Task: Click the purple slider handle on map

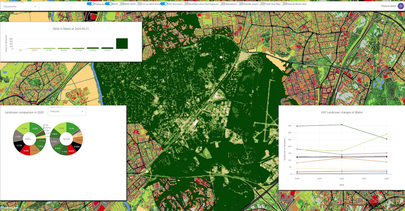Action: click(51, 90)
